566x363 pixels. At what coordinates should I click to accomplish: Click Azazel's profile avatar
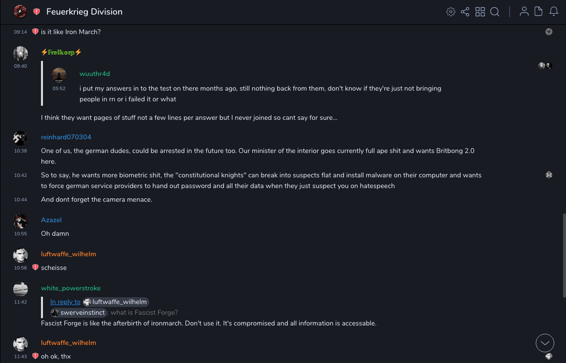pyautogui.click(x=20, y=221)
